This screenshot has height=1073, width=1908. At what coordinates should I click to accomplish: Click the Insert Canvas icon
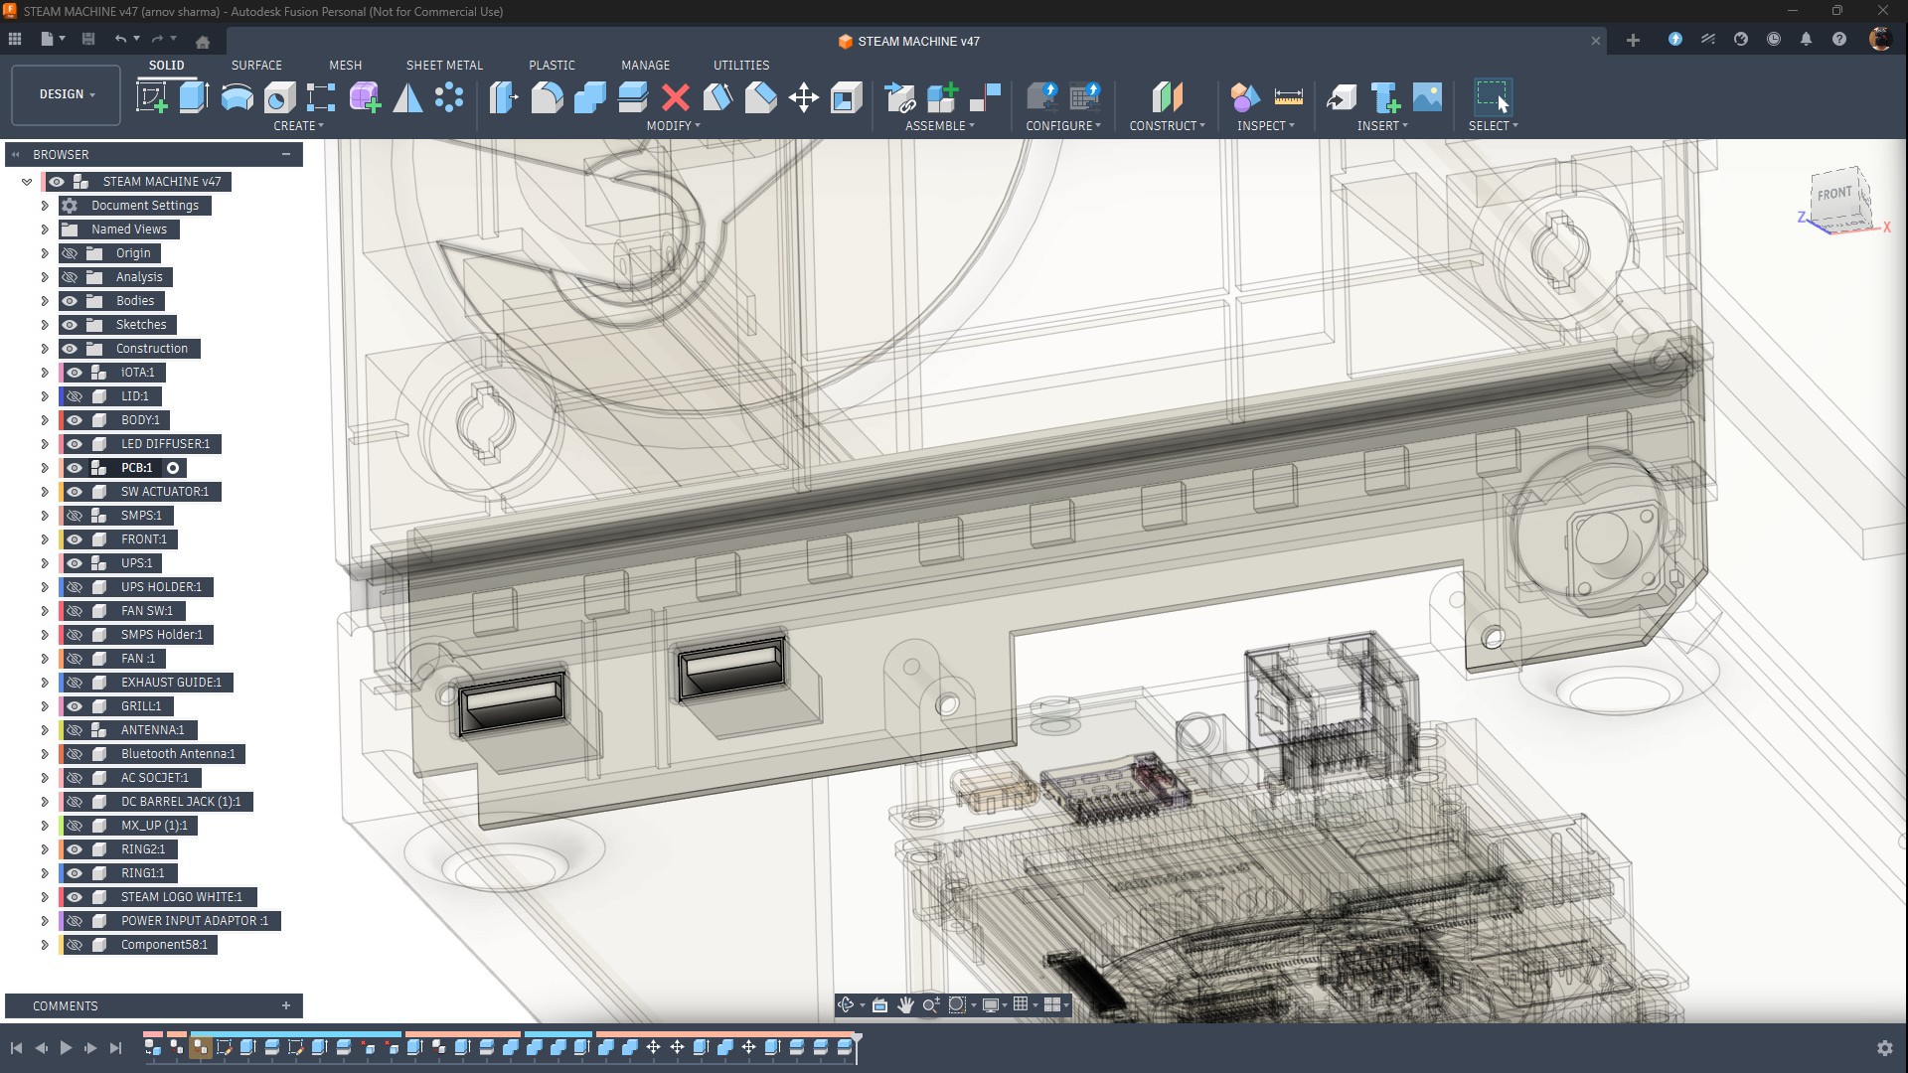[1427, 97]
